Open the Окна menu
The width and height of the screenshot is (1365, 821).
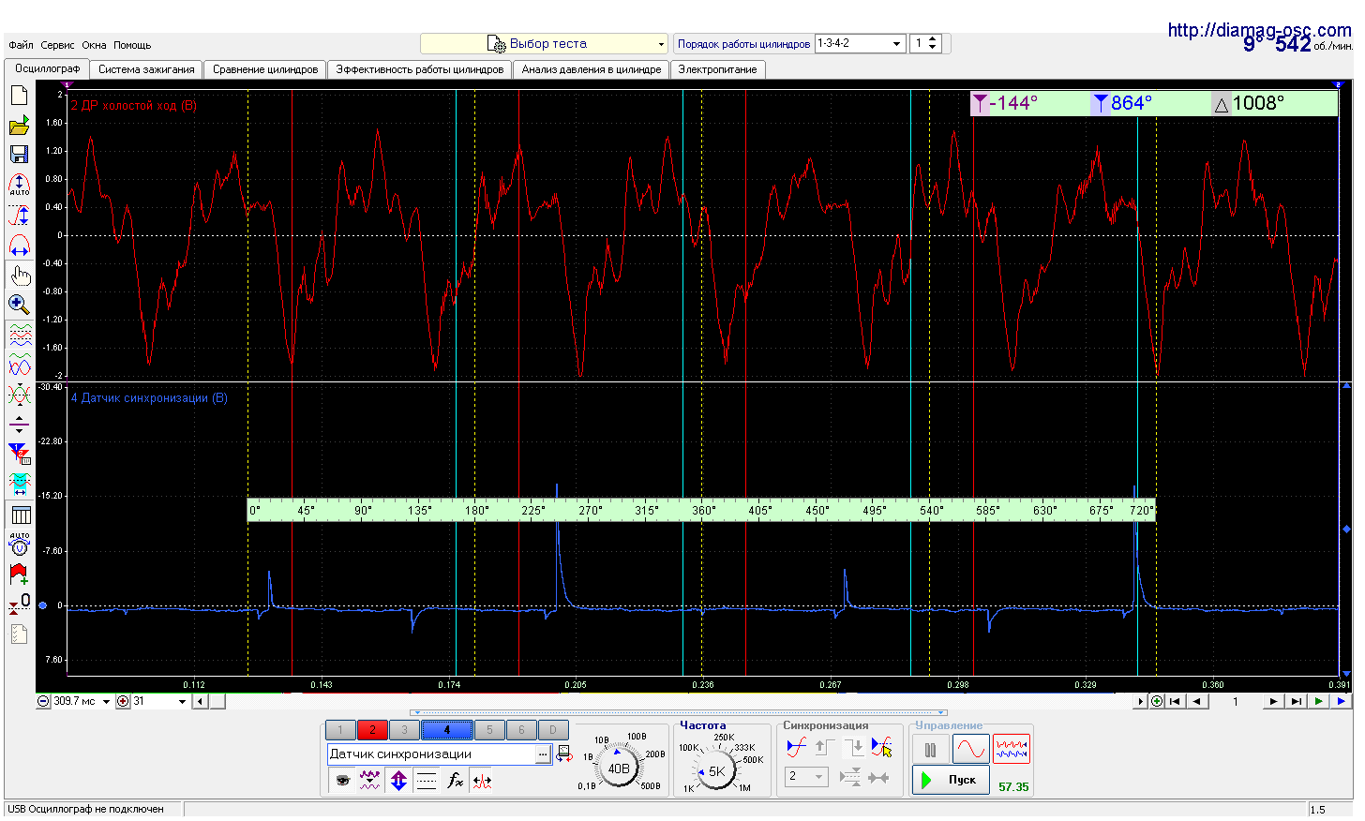[x=94, y=45]
